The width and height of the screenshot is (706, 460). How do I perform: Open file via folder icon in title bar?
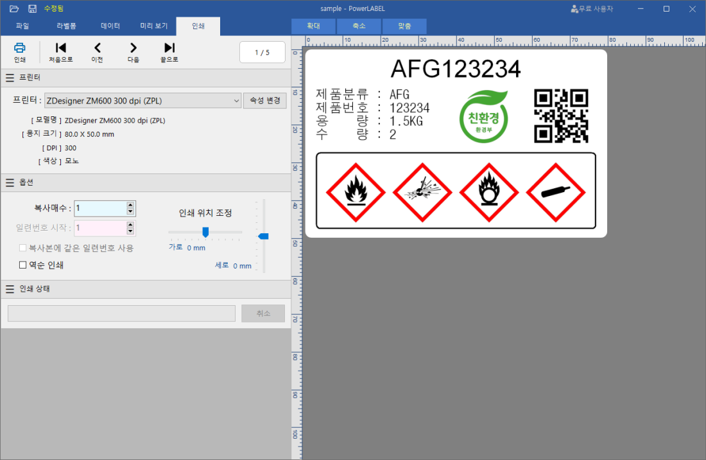14,8
